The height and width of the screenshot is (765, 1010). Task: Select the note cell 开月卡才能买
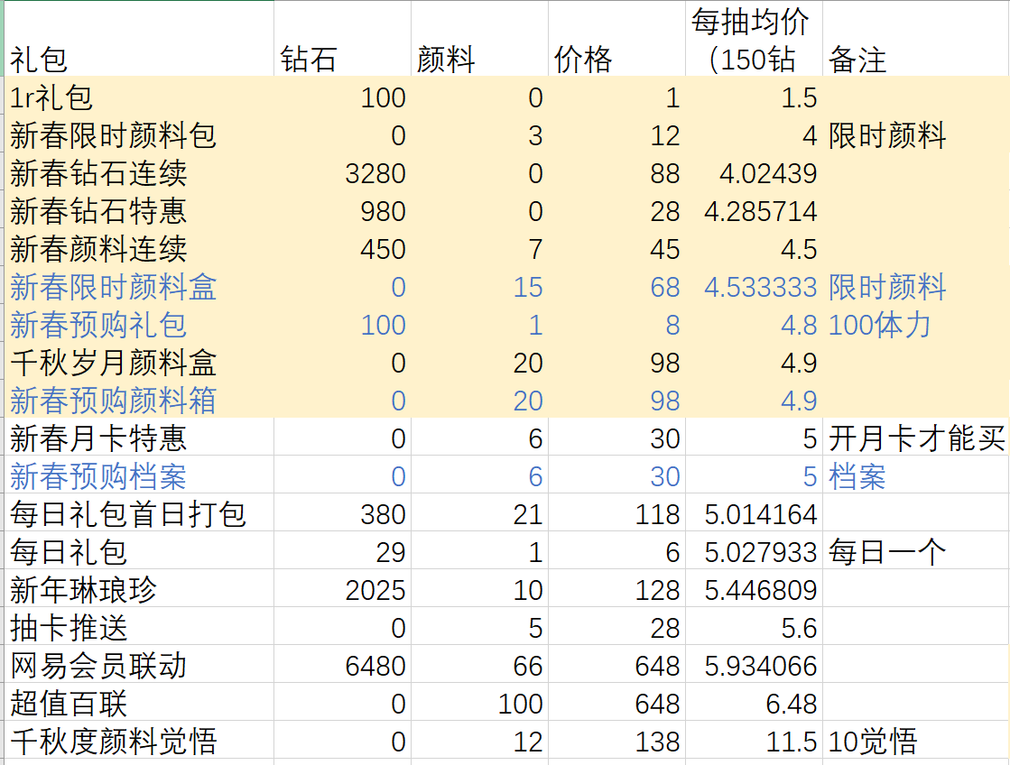coord(917,438)
